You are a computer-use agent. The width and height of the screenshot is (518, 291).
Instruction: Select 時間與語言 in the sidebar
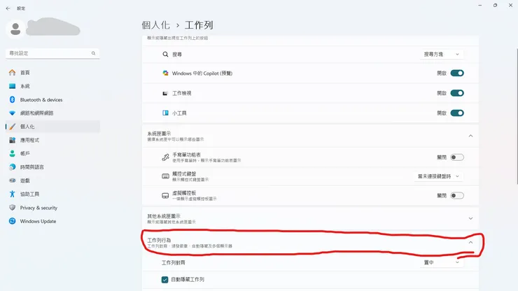(52, 166)
